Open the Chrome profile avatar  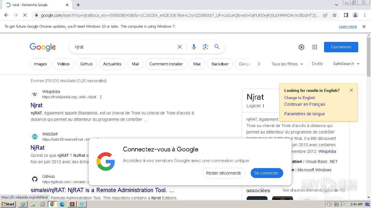(x=355, y=15)
